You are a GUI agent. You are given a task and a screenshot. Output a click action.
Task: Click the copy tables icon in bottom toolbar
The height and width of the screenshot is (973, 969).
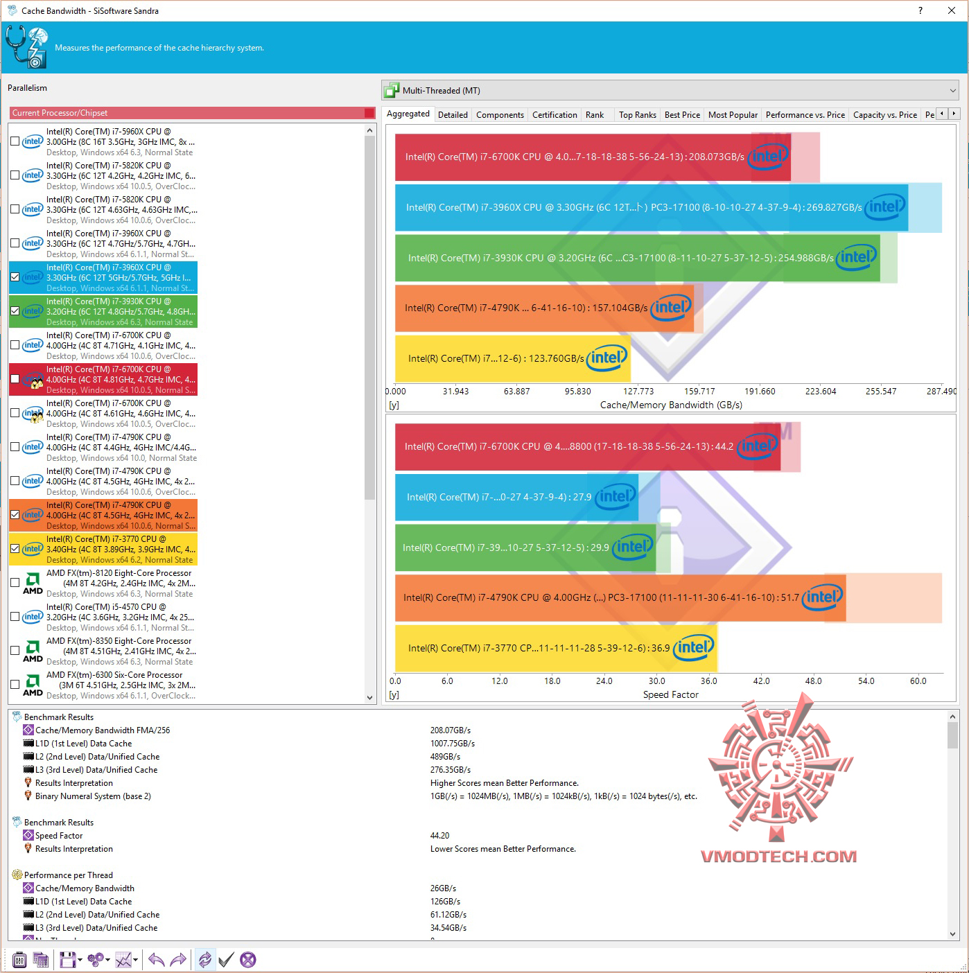(x=41, y=960)
